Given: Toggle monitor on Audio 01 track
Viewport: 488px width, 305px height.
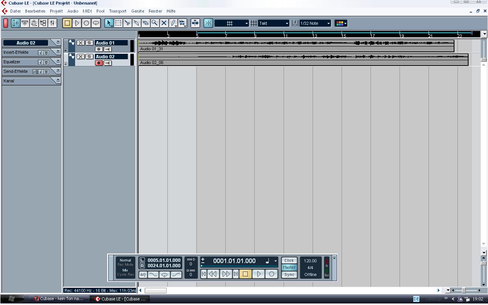Looking at the screenshot, I should point(108,49).
